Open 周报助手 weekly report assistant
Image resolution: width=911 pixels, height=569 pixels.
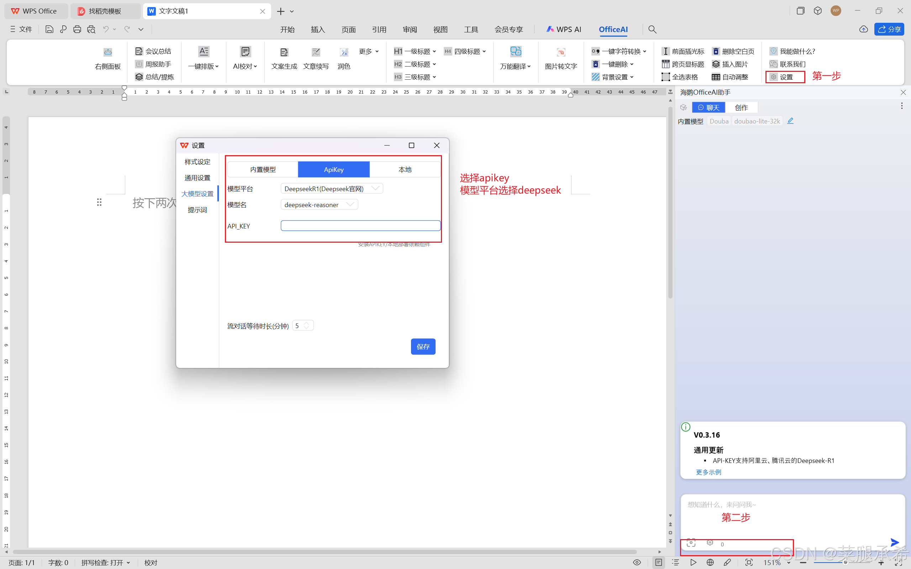point(153,64)
